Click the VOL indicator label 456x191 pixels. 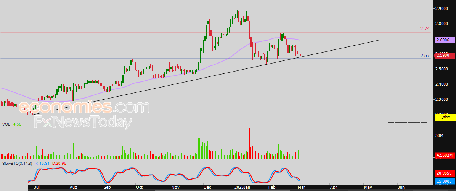point(6,124)
